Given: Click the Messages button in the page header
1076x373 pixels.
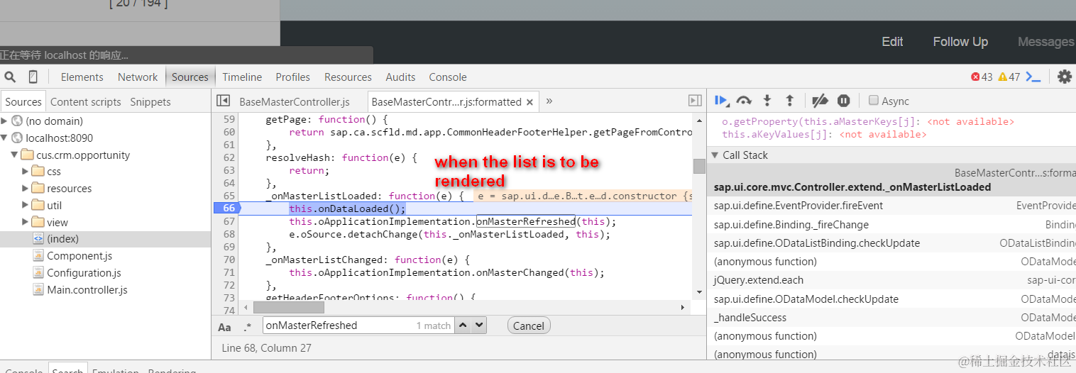Looking at the screenshot, I should (x=1046, y=42).
